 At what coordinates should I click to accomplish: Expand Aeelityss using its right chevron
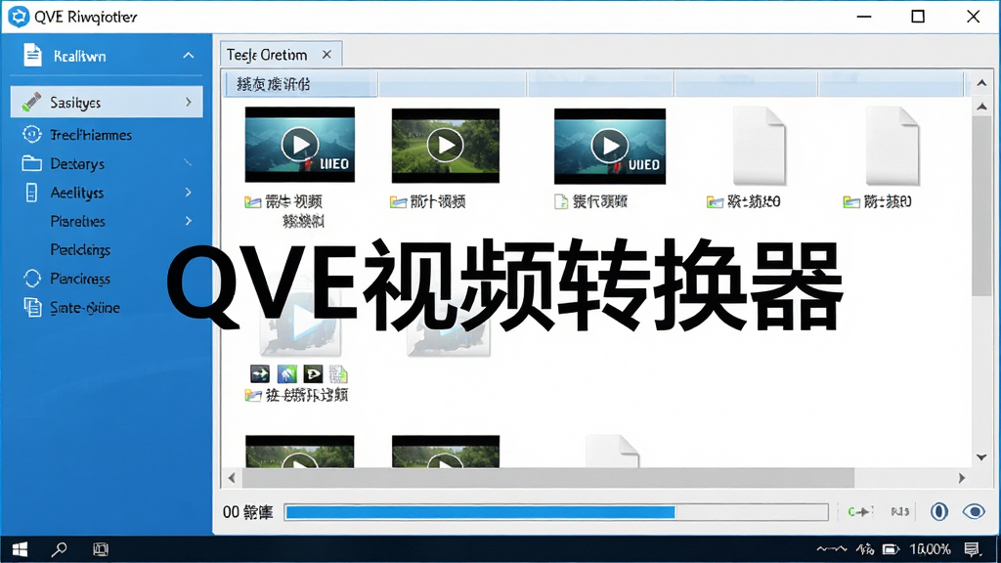coord(189,193)
